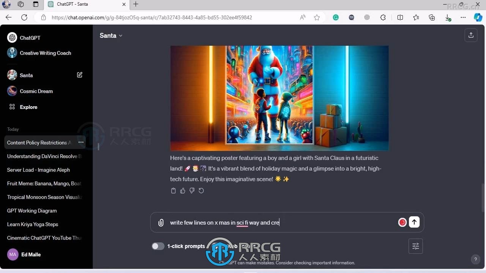Open Tropical Monsoon Season chat
The width and height of the screenshot is (486, 273).
[45, 197]
